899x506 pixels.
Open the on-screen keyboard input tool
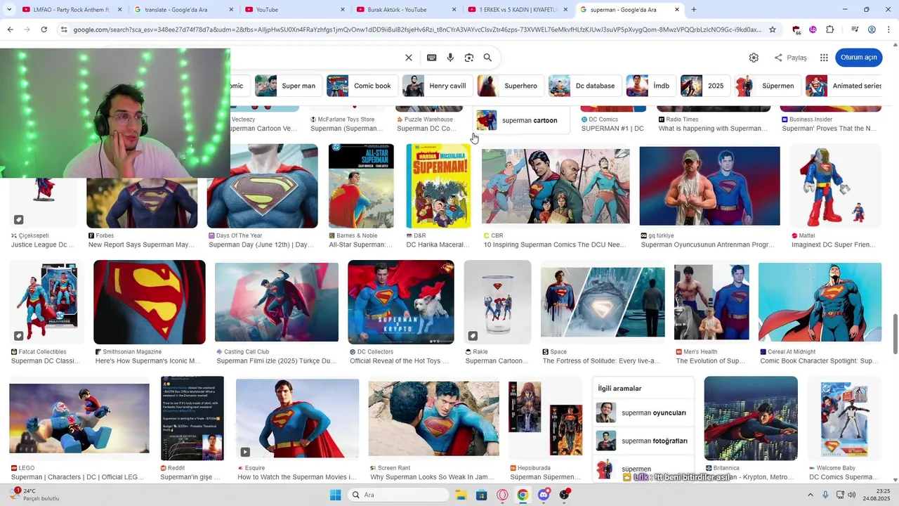(x=432, y=58)
